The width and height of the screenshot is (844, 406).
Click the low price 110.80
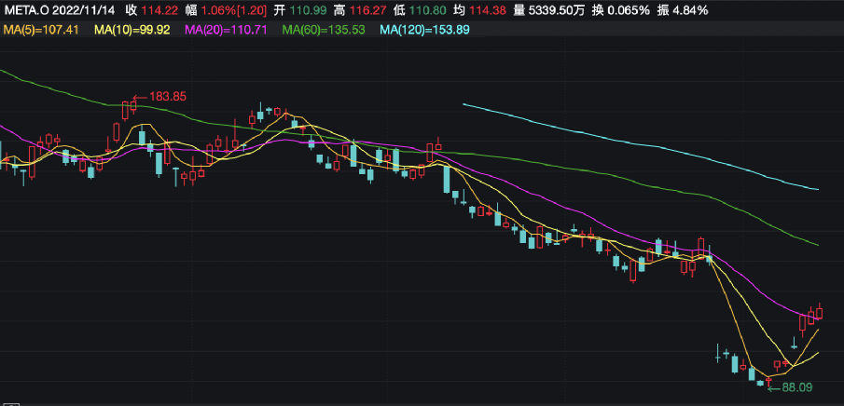point(428,10)
